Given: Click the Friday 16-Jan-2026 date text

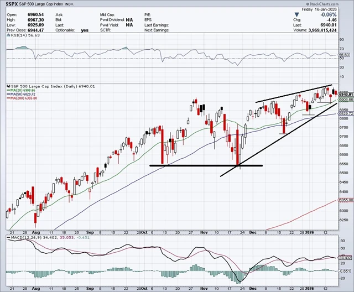Looking at the screenshot, I should (x=319, y=9).
